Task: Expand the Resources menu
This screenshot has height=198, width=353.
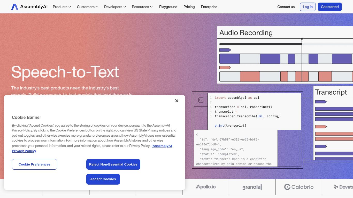Action: point(142,7)
